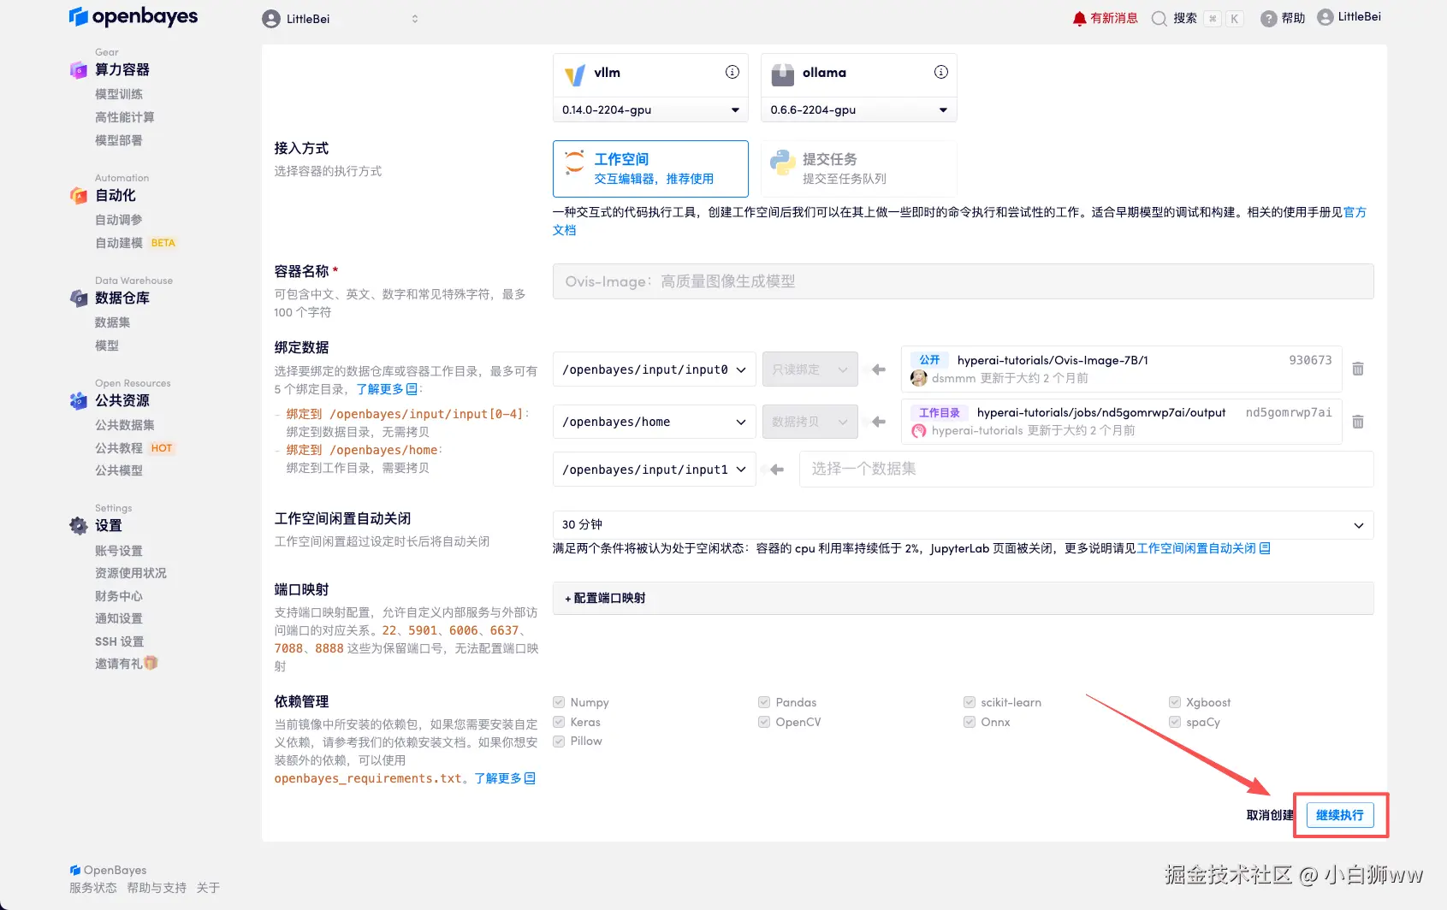Click the openbayes logo
Image resolution: width=1447 pixels, height=910 pixels.
[x=133, y=17]
